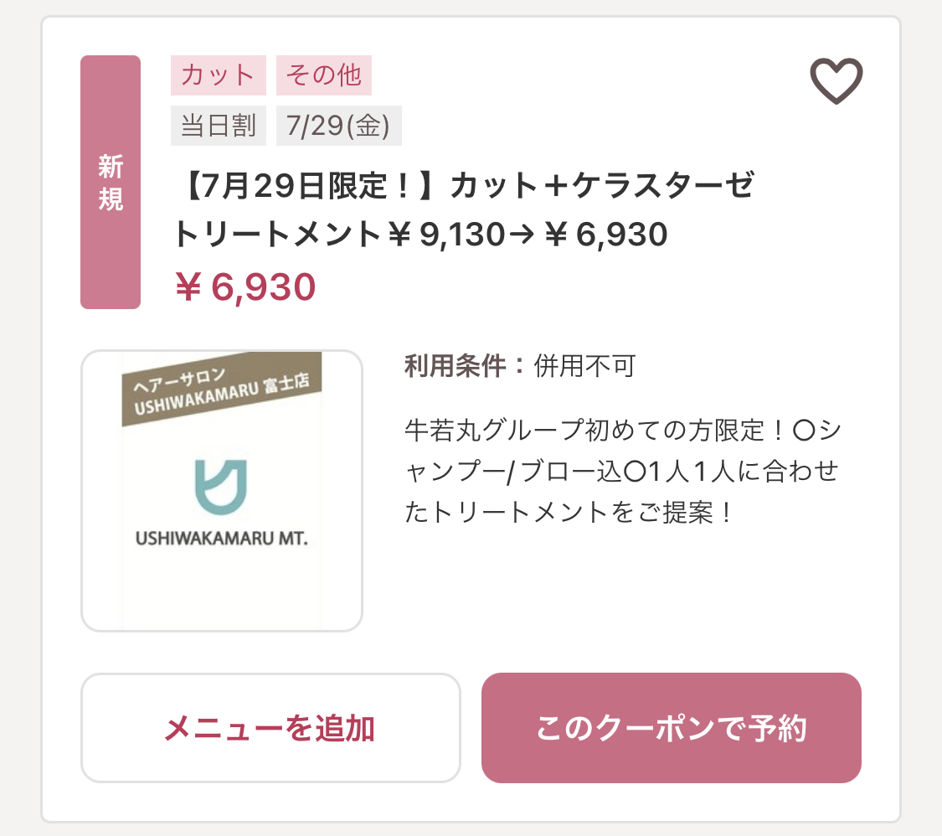Viewport: 942px width, 836px height.
Task: Tap the 7/29(金) date tag
Action: (339, 126)
